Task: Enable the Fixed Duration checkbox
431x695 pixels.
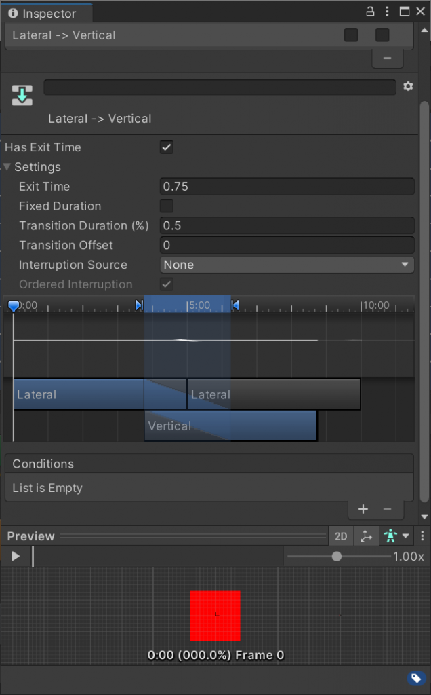Action: point(167,206)
